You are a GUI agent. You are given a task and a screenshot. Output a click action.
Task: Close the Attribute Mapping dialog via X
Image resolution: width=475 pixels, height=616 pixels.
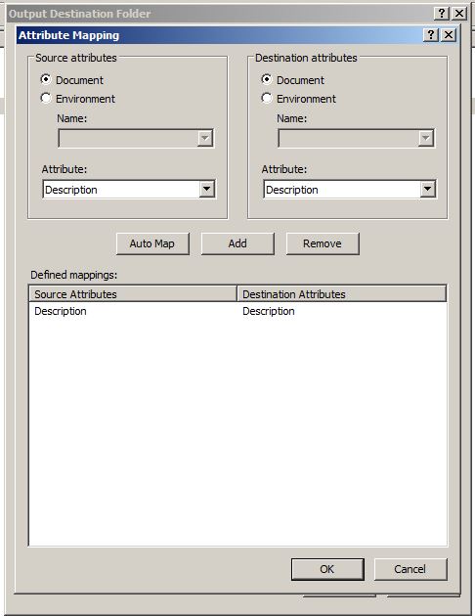point(449,35)
